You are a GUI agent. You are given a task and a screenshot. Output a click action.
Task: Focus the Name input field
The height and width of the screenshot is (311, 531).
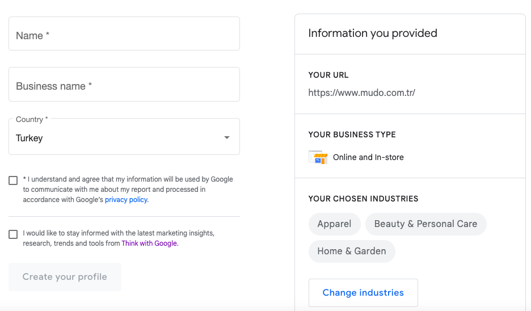coord(124,33)
